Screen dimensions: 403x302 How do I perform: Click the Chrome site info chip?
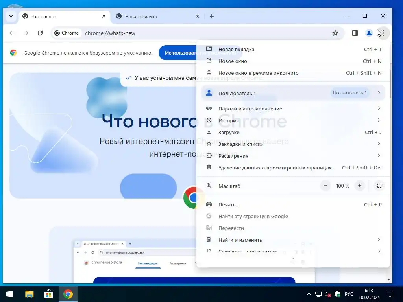coord(67,33)
